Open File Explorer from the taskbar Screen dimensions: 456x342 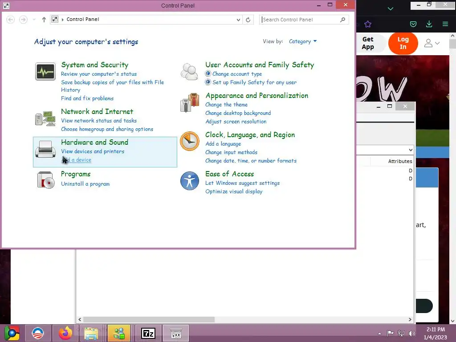(x=91, y=333)
